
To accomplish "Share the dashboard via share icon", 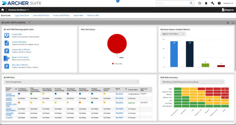I will tap(228, 23).
